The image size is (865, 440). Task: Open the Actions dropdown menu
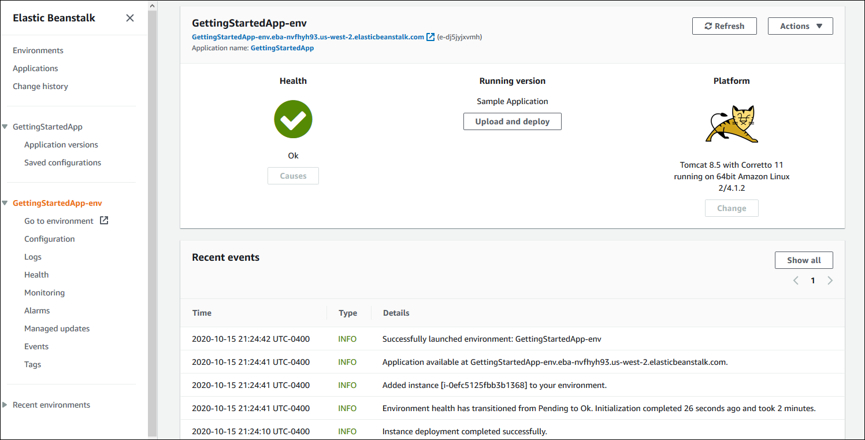[x=800, y=26]
